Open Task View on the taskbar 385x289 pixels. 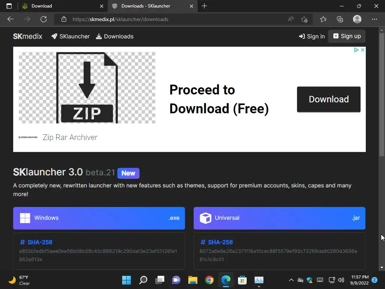[159, 280]
